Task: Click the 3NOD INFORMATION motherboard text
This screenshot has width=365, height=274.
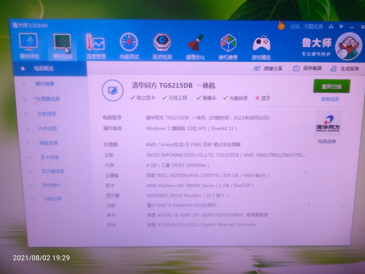Action: pos(226,155)
